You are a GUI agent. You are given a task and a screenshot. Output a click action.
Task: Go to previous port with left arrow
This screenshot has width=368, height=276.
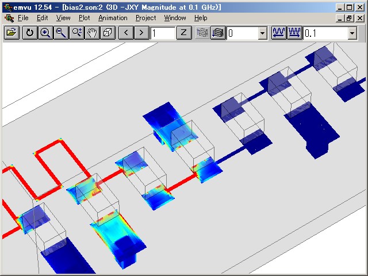pyautogui.click(x=126, y=33)
